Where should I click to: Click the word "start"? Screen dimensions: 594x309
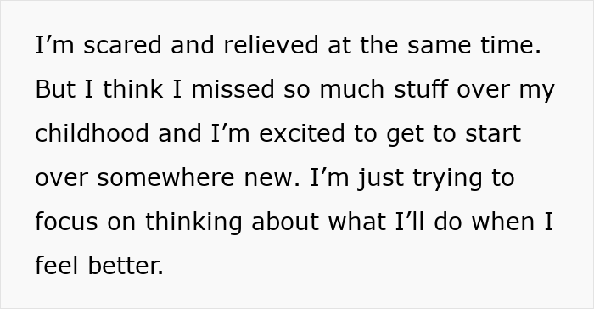493,133
